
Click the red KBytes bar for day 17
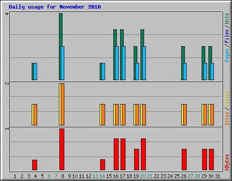click(123, 154)
